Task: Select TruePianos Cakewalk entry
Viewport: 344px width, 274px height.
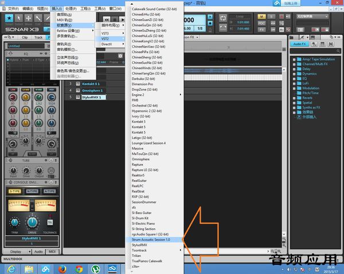Action: point(154,261)
